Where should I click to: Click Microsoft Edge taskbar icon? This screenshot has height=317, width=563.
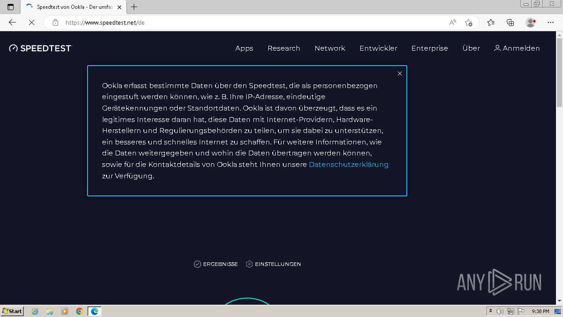(95, 311)
